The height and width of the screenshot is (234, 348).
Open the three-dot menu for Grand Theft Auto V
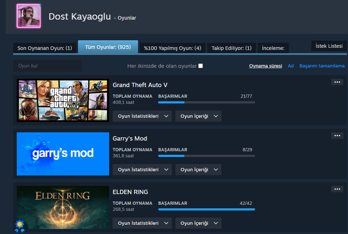click(x=337, y=82)
